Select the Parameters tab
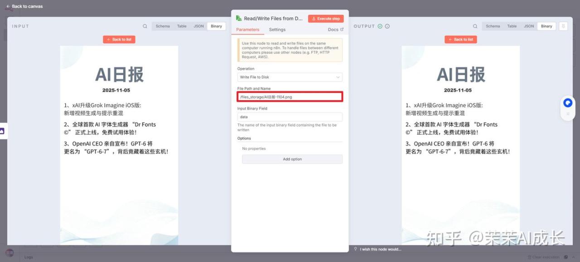 pyautogui.click(x=247, y=30)
